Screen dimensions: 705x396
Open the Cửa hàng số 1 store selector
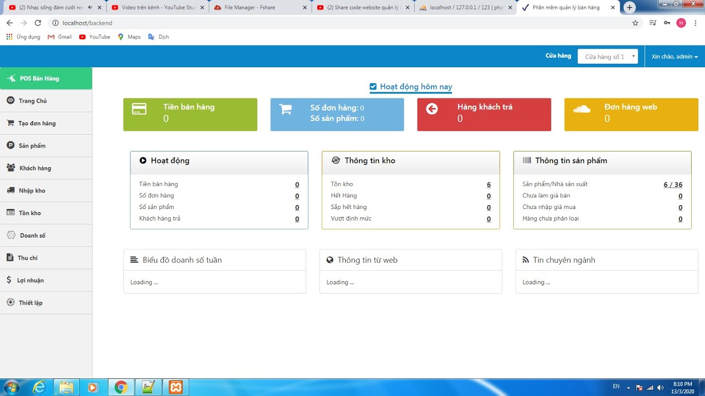pos(608,56)
